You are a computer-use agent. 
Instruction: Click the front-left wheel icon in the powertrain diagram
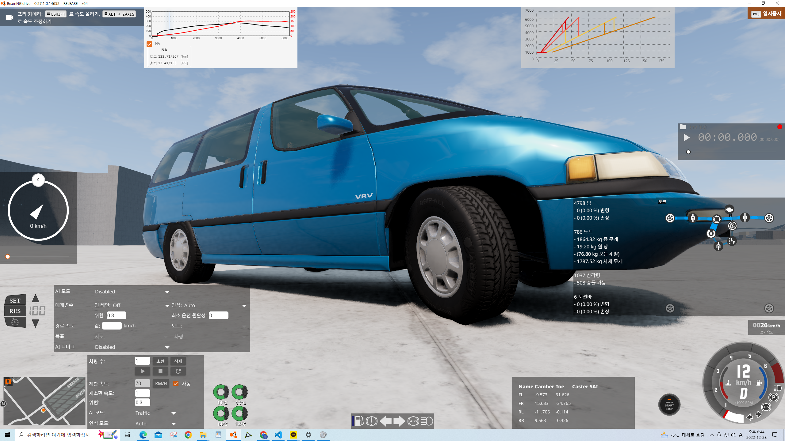coord(670,218)
